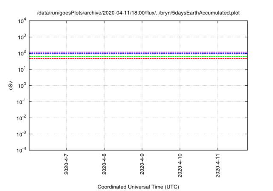This screenshot has height=191, width=273.
Task: Click the 10^3 y-axis tick label
Action: click(22, 37)
